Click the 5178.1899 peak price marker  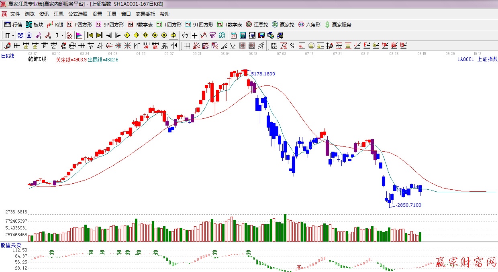(x=263, y=74)
